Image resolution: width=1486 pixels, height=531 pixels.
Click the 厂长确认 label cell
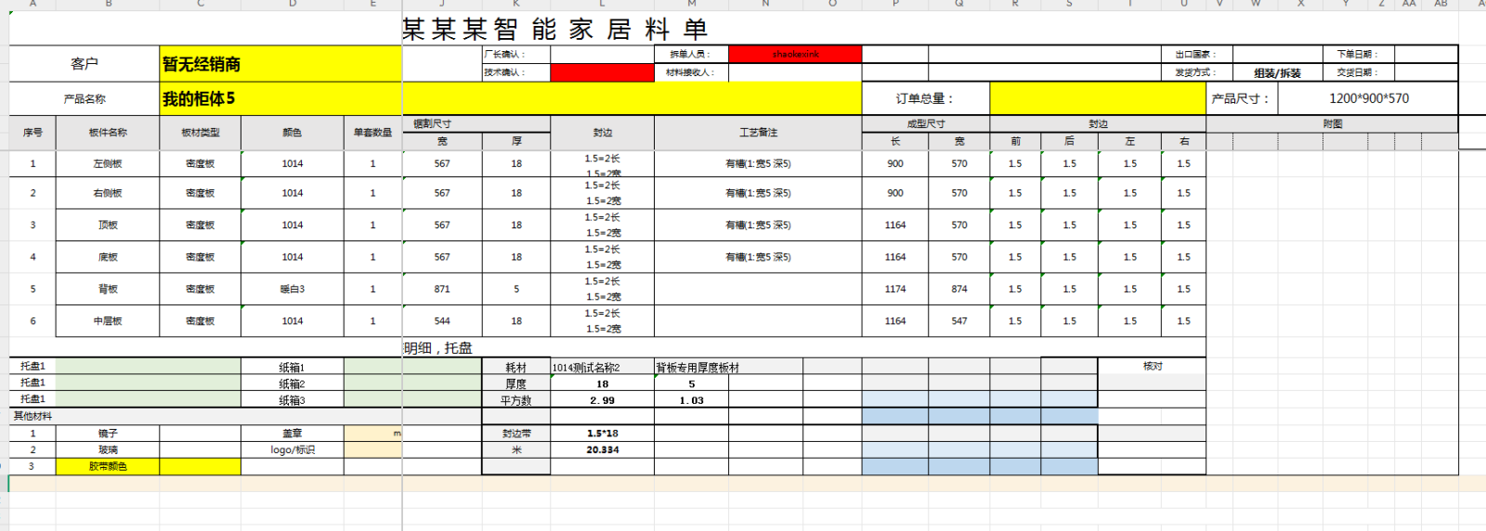(x=516, y=55)
